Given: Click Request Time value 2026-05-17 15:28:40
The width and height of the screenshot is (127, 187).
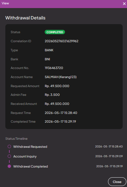Looking at the screenshot, I should (x=61, y=113).
